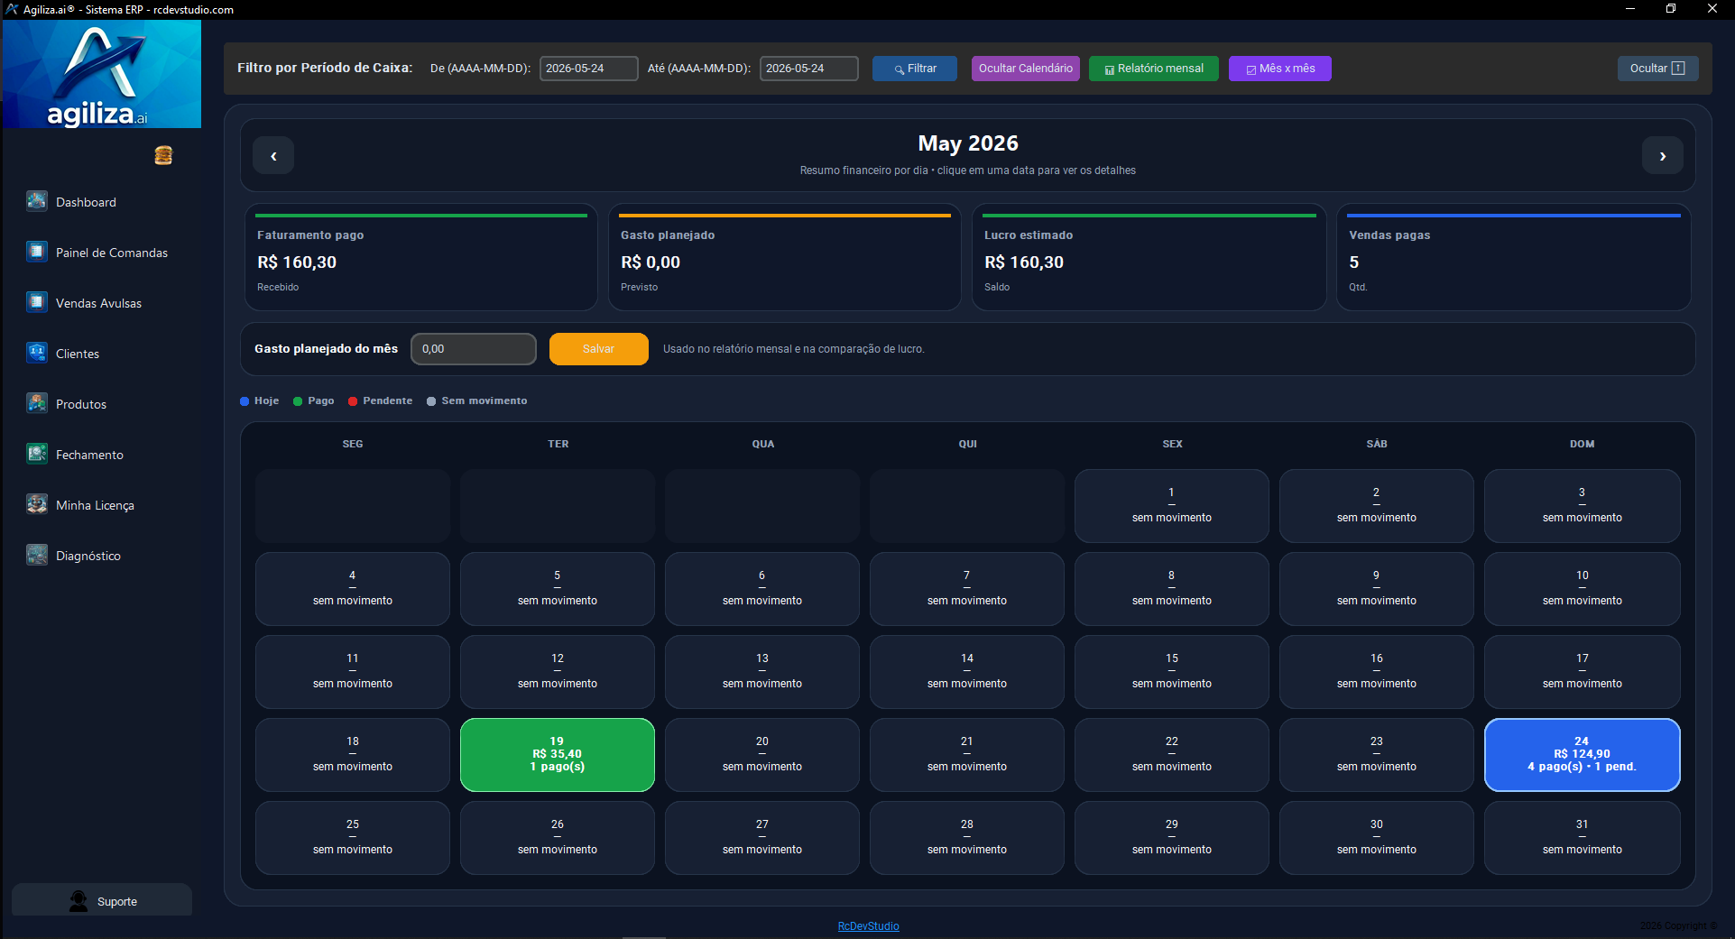Open day 12 calendar cell
The image size is (1735, 939).
(558, 672)
